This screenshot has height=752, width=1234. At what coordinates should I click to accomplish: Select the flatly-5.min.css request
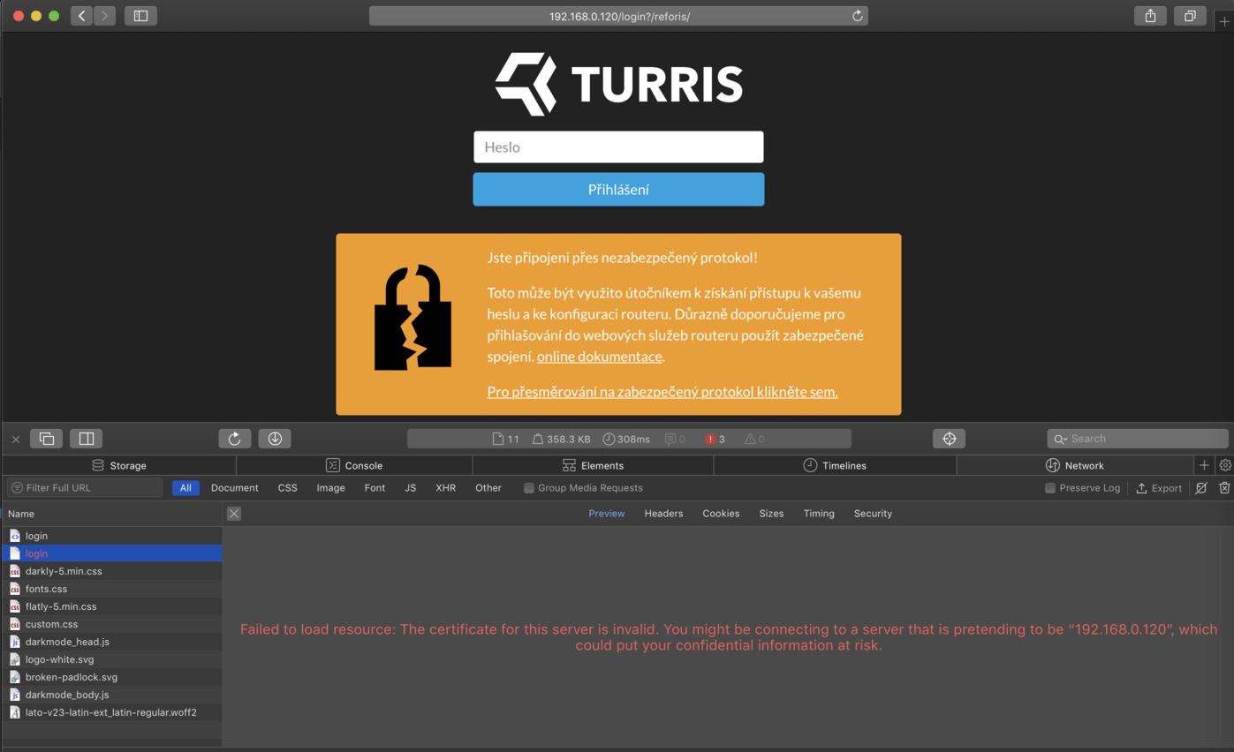(112, 606)
